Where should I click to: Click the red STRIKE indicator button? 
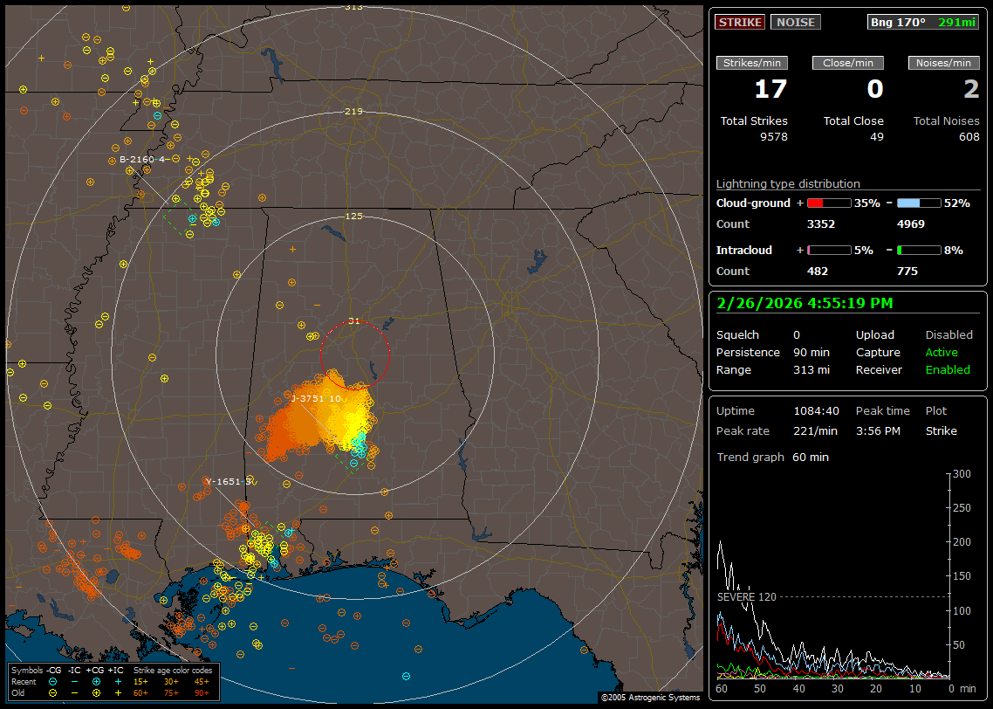(x=740, y=22)
